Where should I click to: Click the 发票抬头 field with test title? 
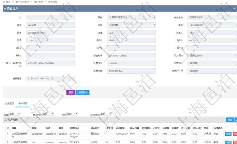(131, 63)
